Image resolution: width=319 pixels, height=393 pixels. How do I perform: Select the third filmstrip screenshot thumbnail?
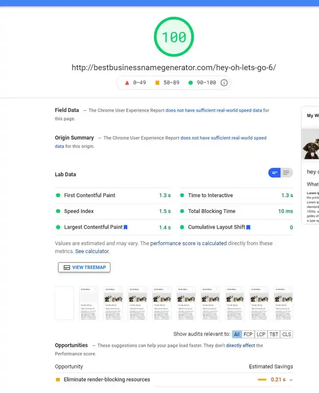pyautogui.click(x=113, y=303)
